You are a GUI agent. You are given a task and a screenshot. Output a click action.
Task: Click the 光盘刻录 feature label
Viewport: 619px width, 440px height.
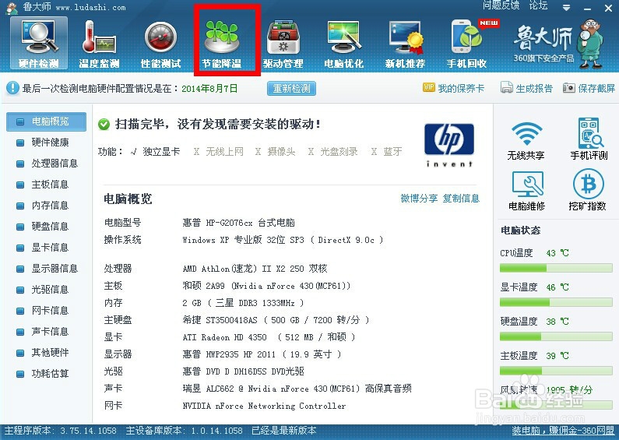tap(339, 152)
